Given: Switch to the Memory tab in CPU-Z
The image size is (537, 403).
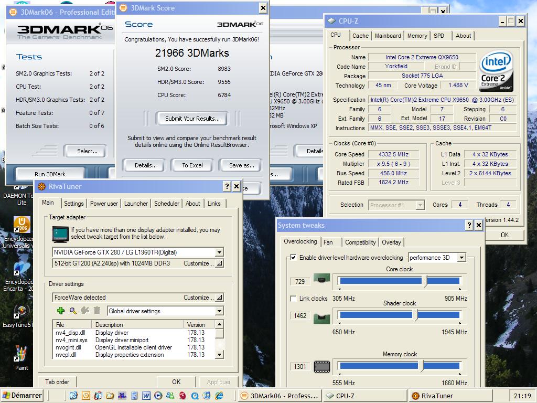Looking at the screenshot, I should pos(417,36).
